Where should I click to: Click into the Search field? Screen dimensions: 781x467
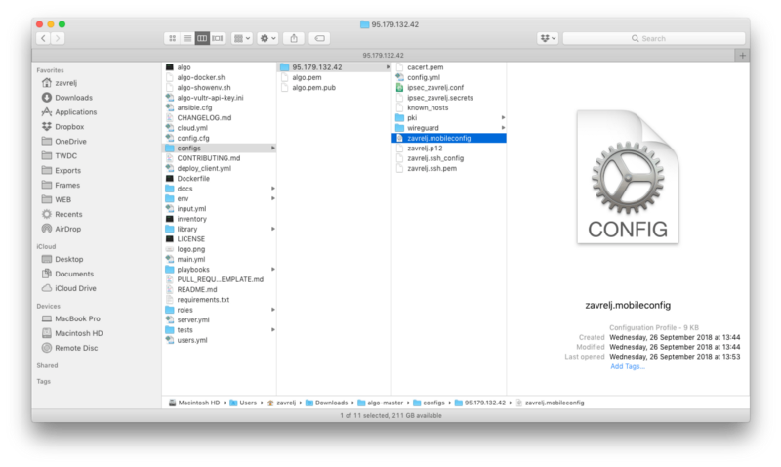click(x=653, y=38)
